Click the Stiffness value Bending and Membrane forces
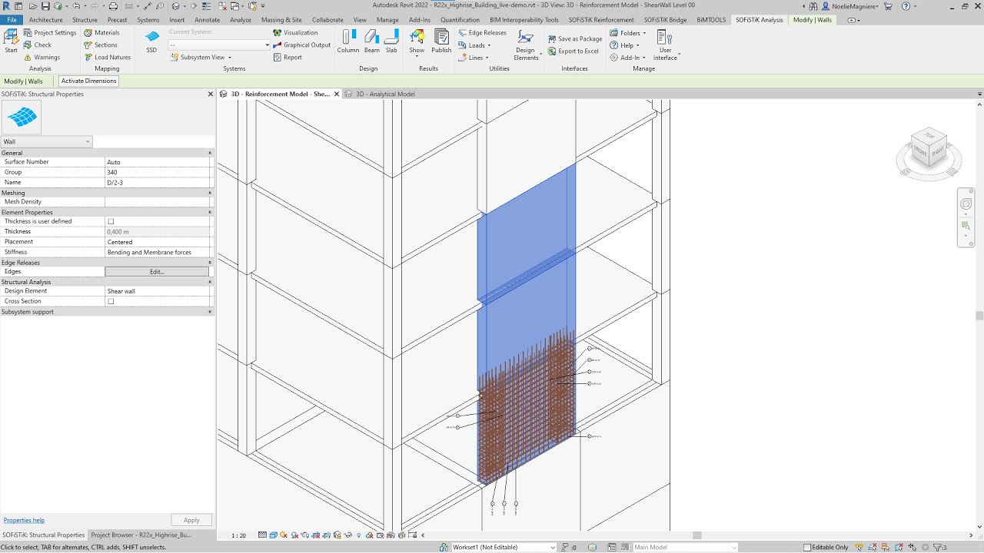 tap(158, 252)
